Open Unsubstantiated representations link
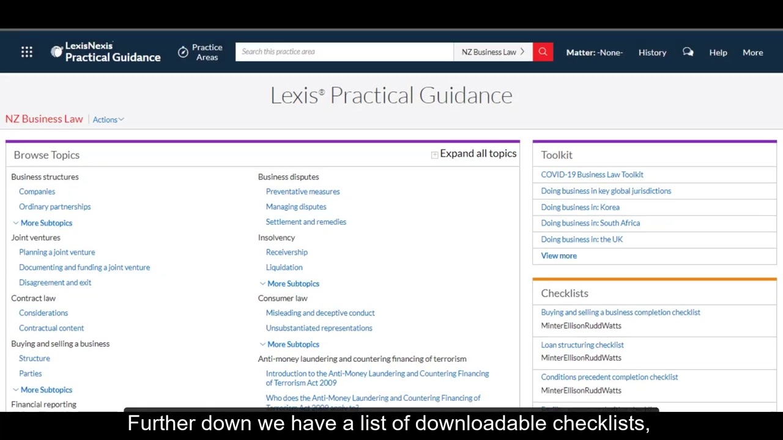This screenshot has height=440, width=783. [x=319, y=328]
